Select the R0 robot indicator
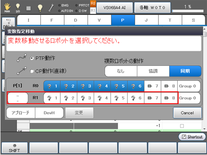 pos(93,3)
